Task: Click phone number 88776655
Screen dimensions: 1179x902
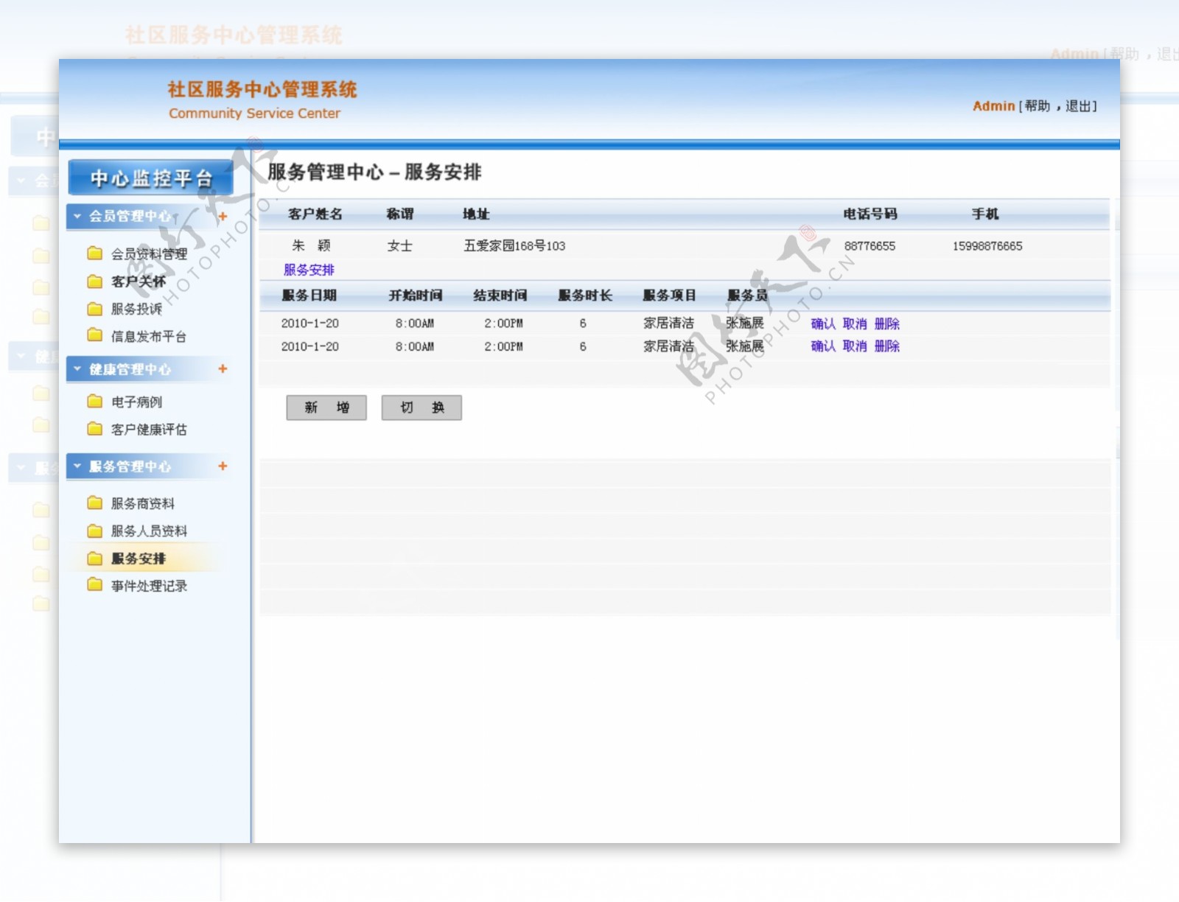Action: (870, 246)
